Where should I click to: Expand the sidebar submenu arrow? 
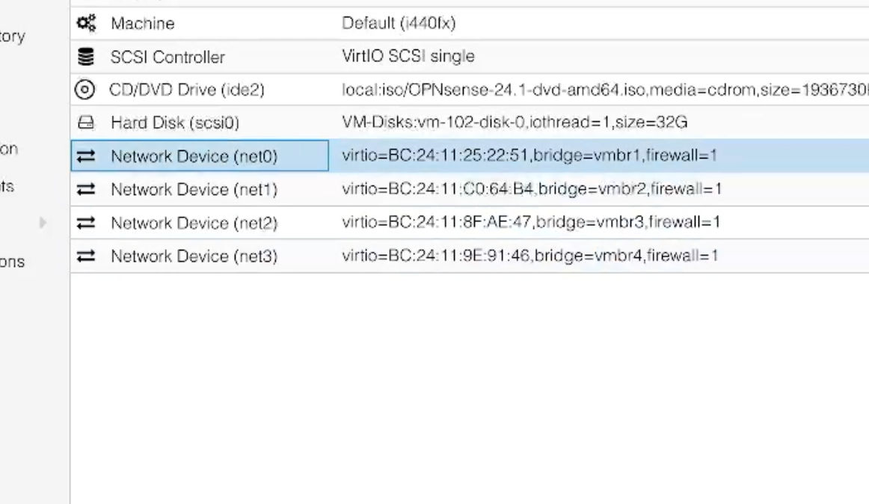click(x=43, y=222)
